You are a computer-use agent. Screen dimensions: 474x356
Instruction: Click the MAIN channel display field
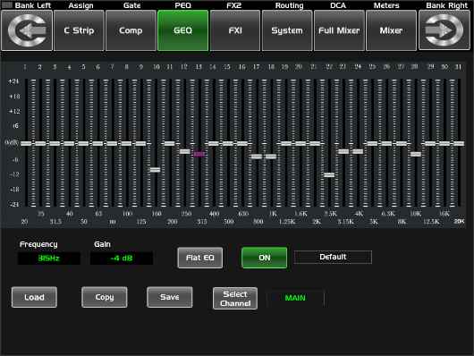[x=295, y=298]
